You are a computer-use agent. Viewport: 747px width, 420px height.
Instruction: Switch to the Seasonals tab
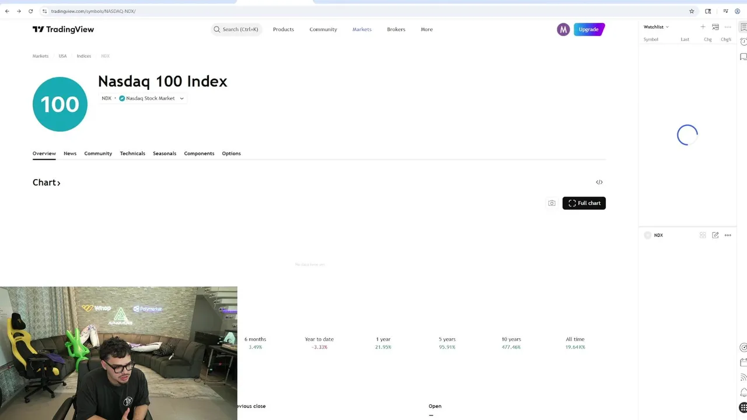(165, 153)
